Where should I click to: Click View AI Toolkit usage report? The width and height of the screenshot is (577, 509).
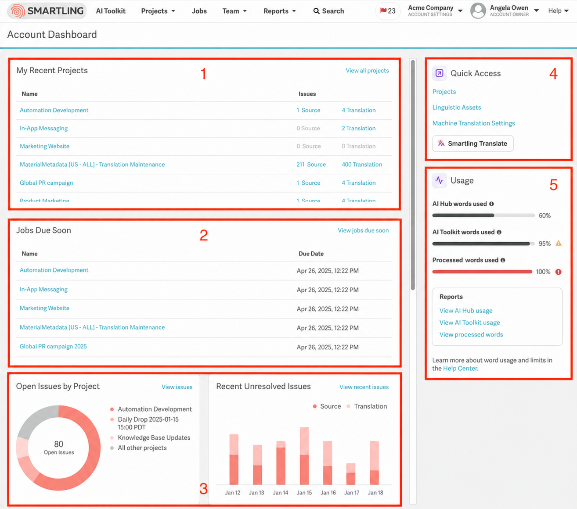[470, 323]
